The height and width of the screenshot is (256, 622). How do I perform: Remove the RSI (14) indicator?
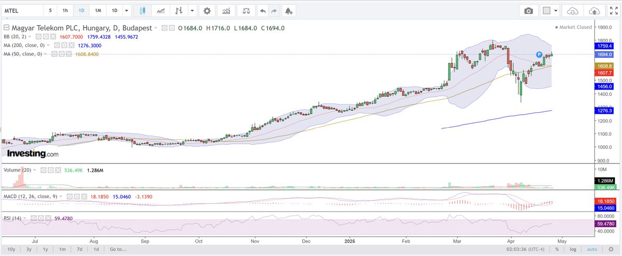pyautogui.click(x=48, y=218)
